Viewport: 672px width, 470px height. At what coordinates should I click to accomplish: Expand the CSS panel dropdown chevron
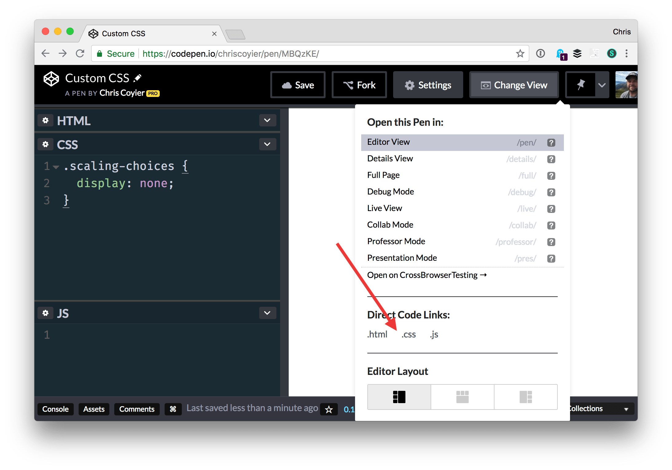(x=267, y=144)
